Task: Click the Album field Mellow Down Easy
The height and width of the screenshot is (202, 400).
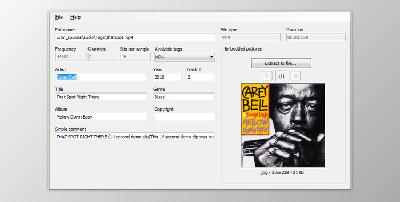Action: point(101,117)
